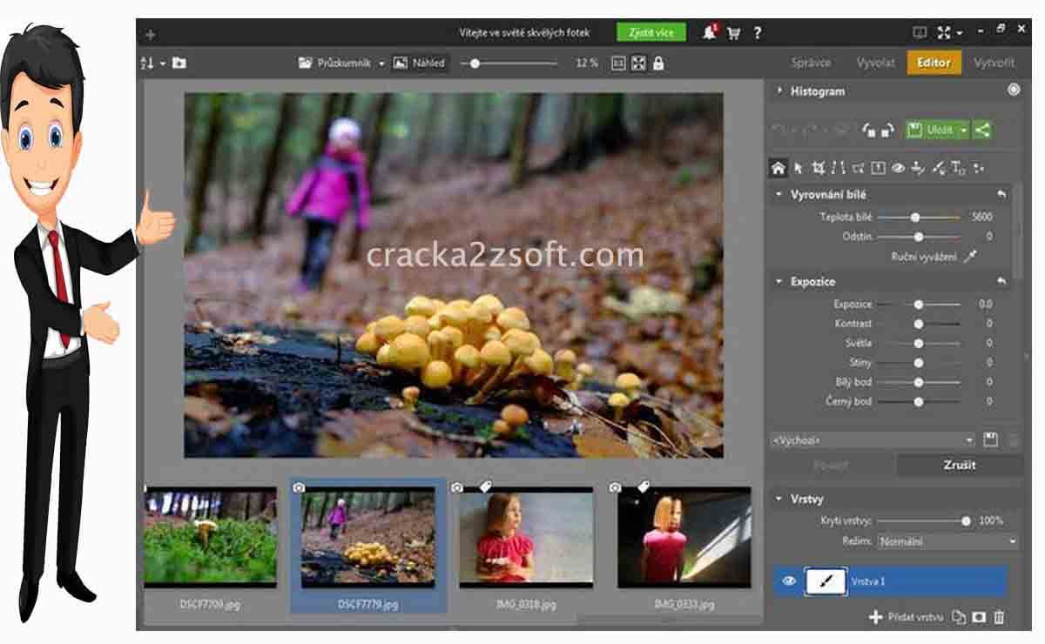Open help question mark icon
1045x644 pixels.
758,33
